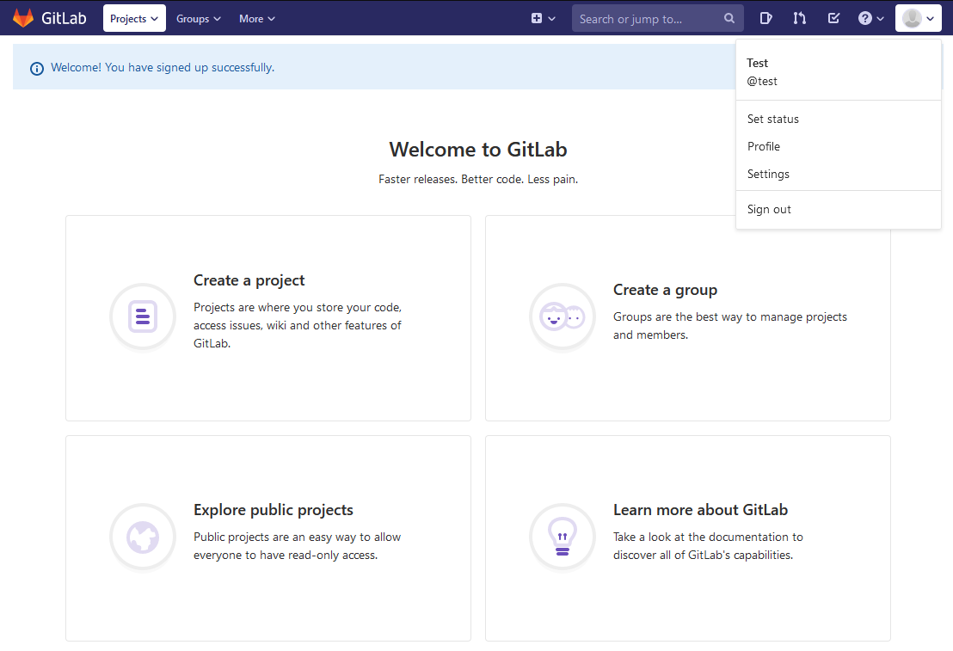Expand the Groups dropdown
This screenshot has width=953, height=651.
(x=199, y=18)
